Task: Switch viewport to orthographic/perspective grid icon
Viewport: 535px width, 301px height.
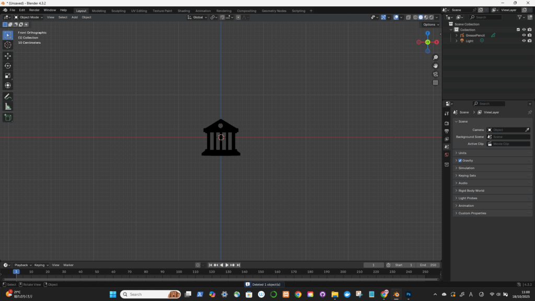Action: [436, 83]
